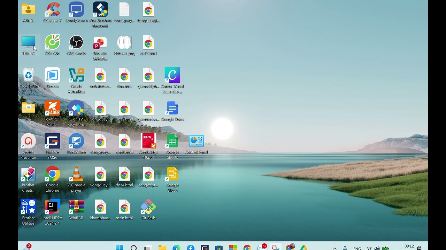
Task: Select the Active Presenter icon
Action: 28,147
